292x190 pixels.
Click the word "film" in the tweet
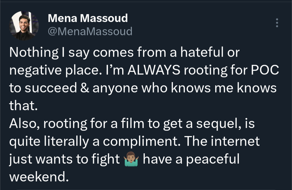point(130,124)
